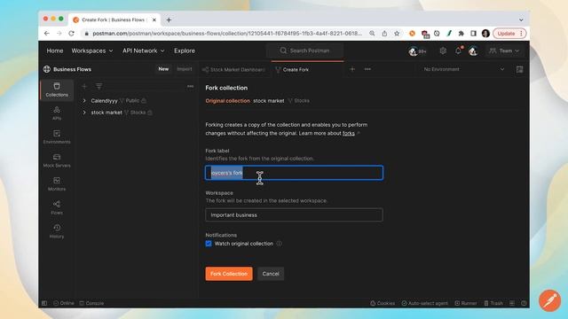This screenshot has width=568, height=319.
Task: Toggle the sidebar with bottom-left icon
Action: pos(44,303)
